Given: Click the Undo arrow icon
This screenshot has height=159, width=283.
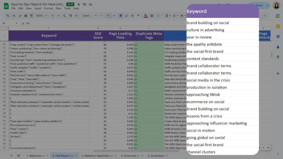Looking at the screenshot, I should (x=14, y=16).
